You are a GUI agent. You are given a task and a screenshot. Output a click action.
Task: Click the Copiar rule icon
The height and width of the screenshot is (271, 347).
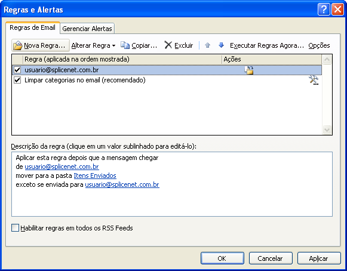[x=125, y=45]
